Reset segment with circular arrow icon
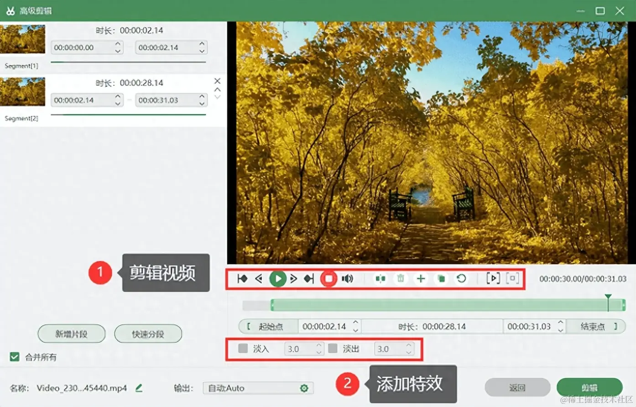 click(461, 278)
